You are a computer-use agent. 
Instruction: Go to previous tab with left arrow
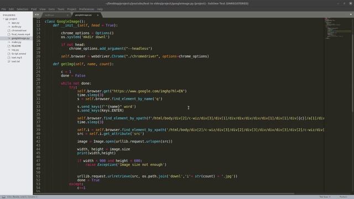35,15
